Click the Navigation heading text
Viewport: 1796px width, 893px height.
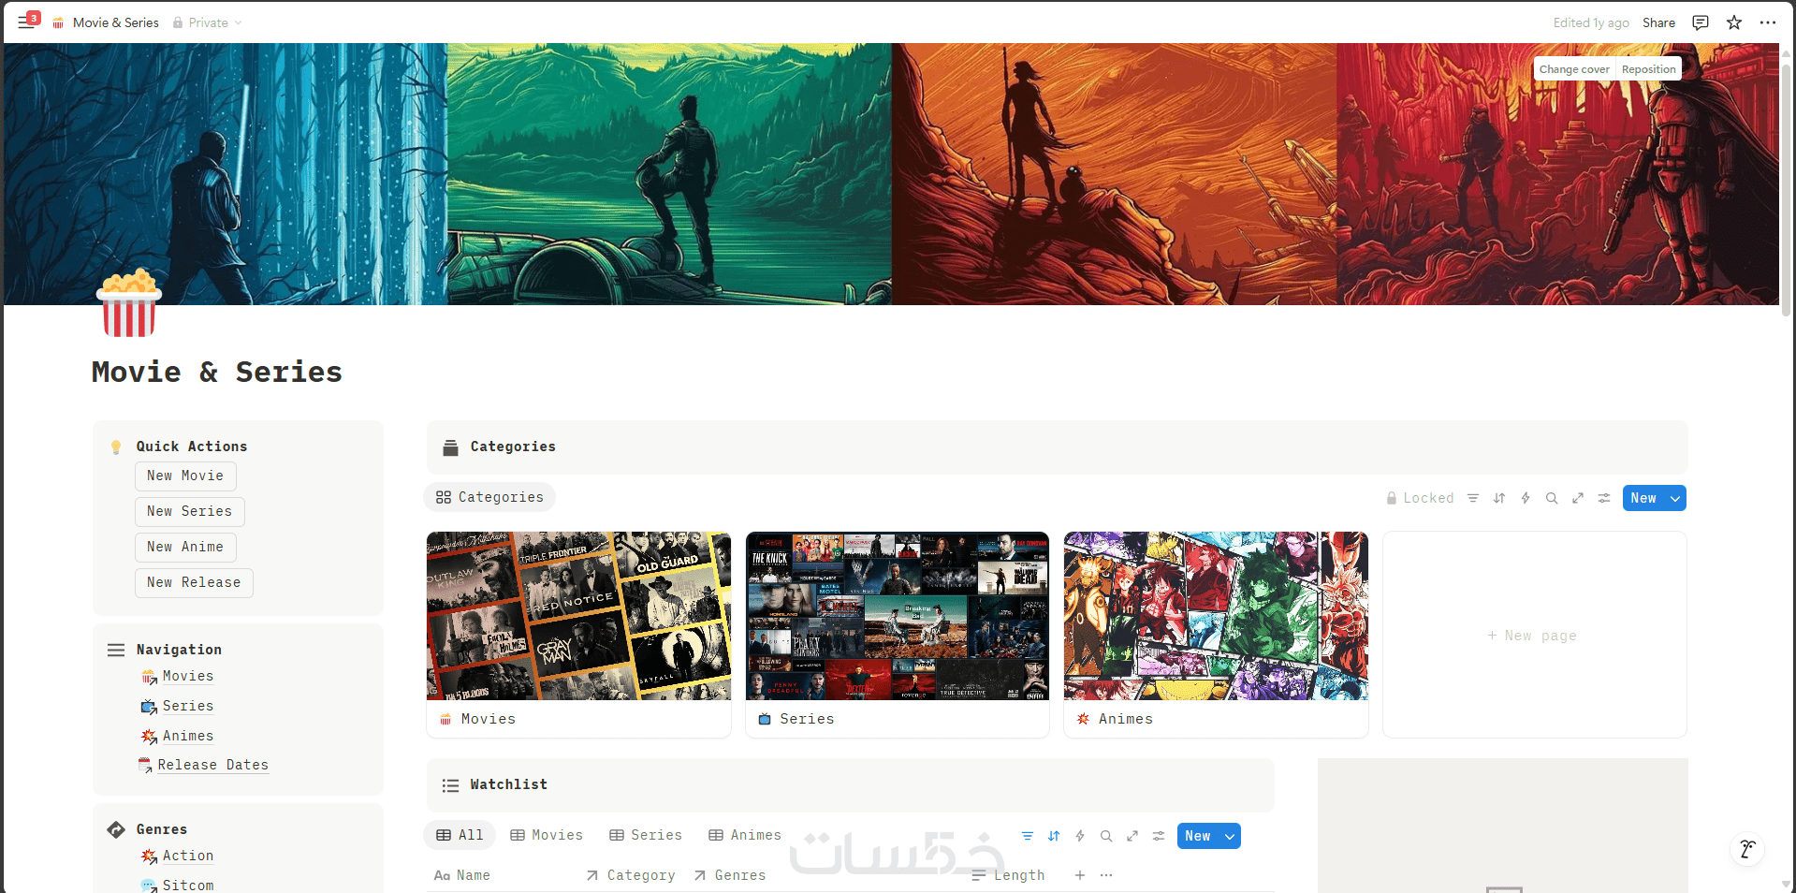180,650
